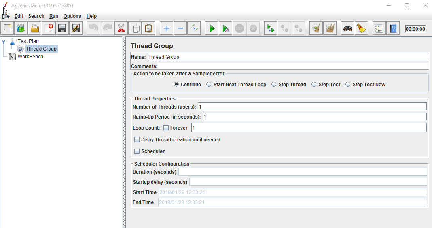This screenshot has height=228, width=432.
Task: Open the Run menu
Action: click(54, 16)
